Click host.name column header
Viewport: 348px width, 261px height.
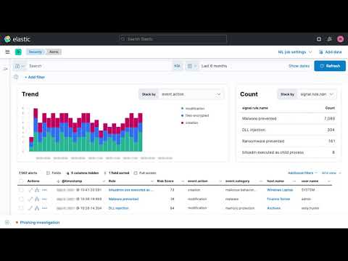(x=275, y=181)
